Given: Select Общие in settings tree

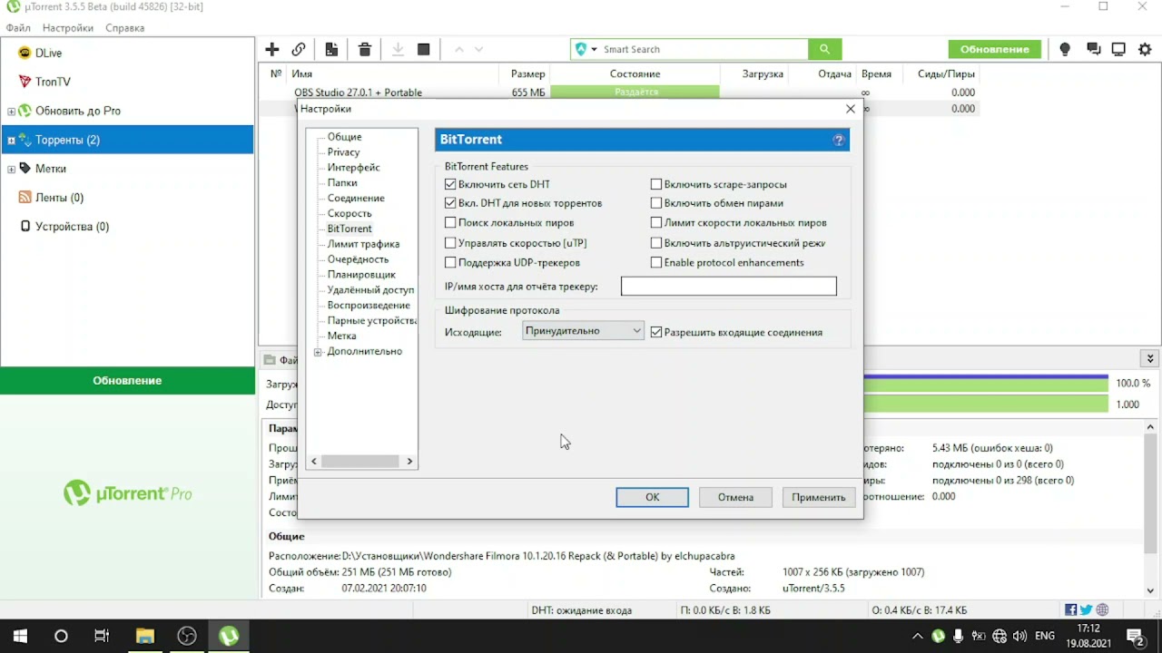Looking at the screenshot, I should coord(344,137).
